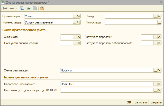Open selection list for Организация field
The width and height of the screenshot is (164, 106).
point(75,16)
